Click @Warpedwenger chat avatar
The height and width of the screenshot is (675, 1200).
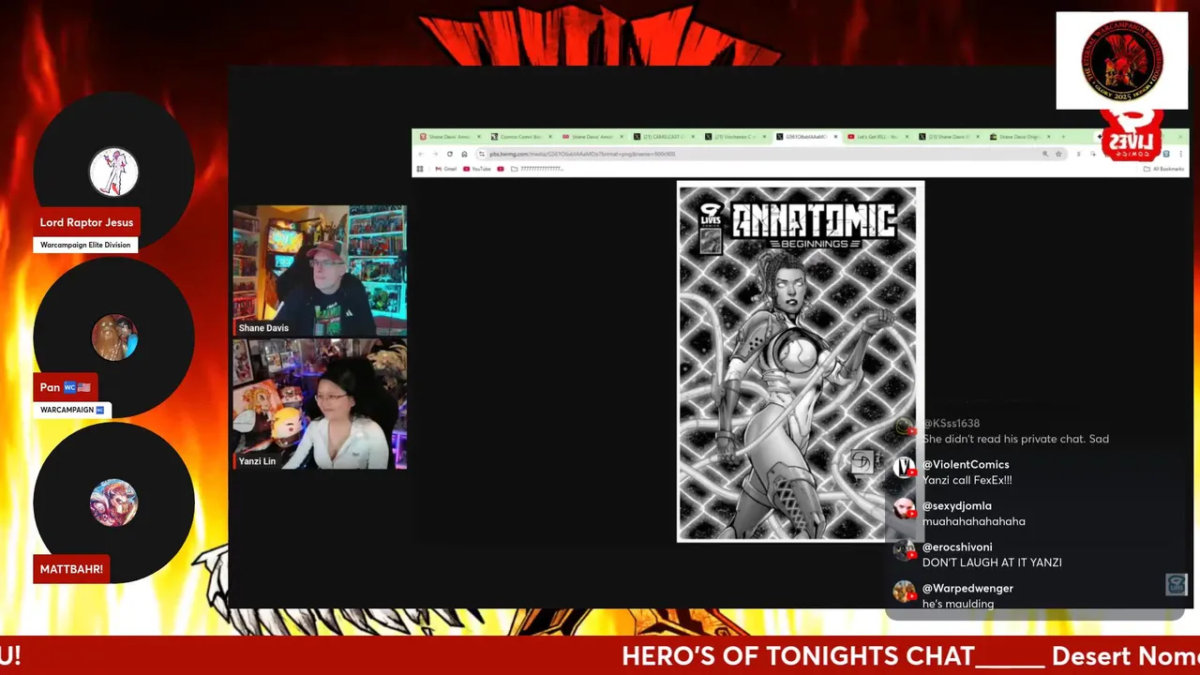[904, 592]
